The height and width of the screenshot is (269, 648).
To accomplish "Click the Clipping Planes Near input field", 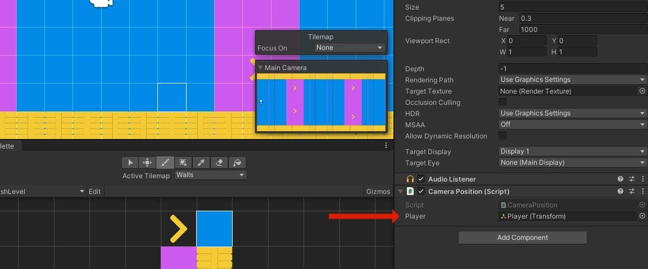I will (582, 18).
